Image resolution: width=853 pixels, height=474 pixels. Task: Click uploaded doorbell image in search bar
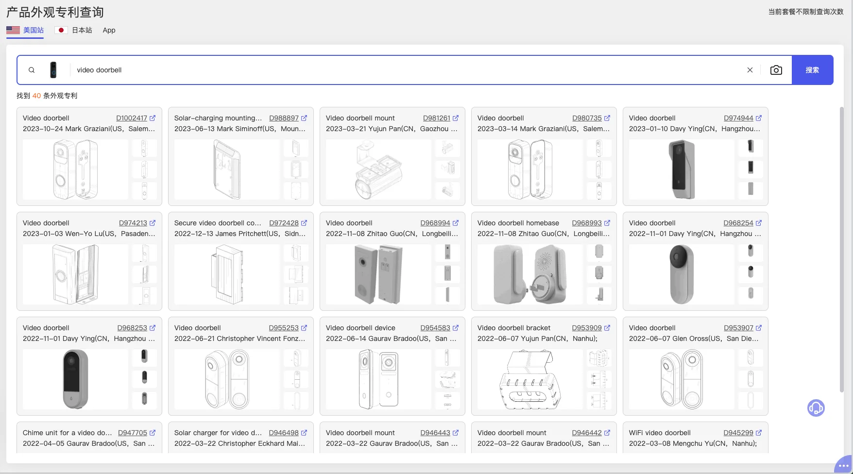pos(53,70)
